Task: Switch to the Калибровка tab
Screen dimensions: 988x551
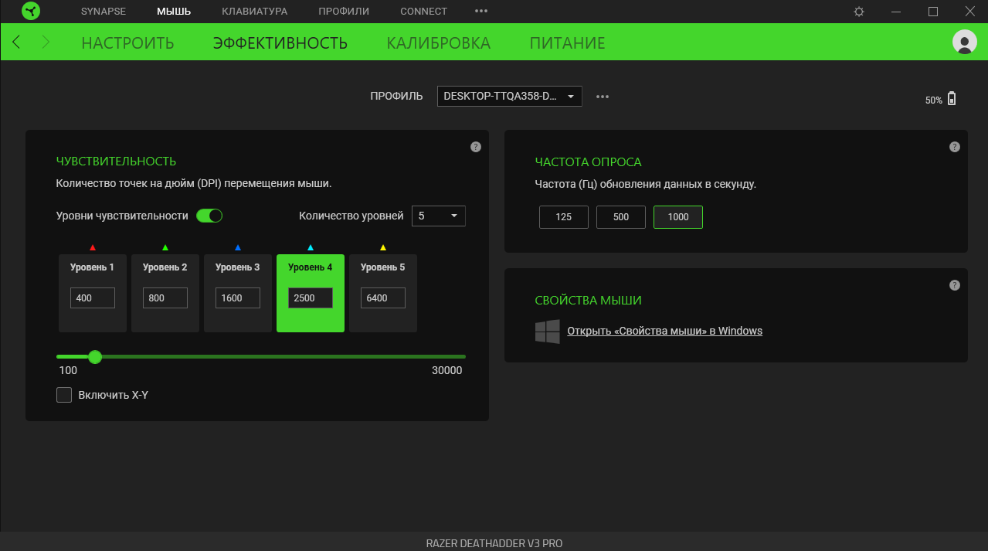Action: point(438,43)
